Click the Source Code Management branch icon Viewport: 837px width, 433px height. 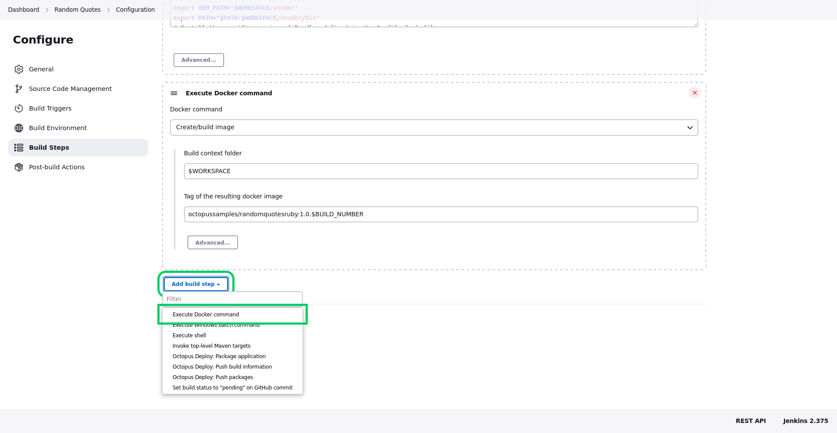(x=19, y=89)
